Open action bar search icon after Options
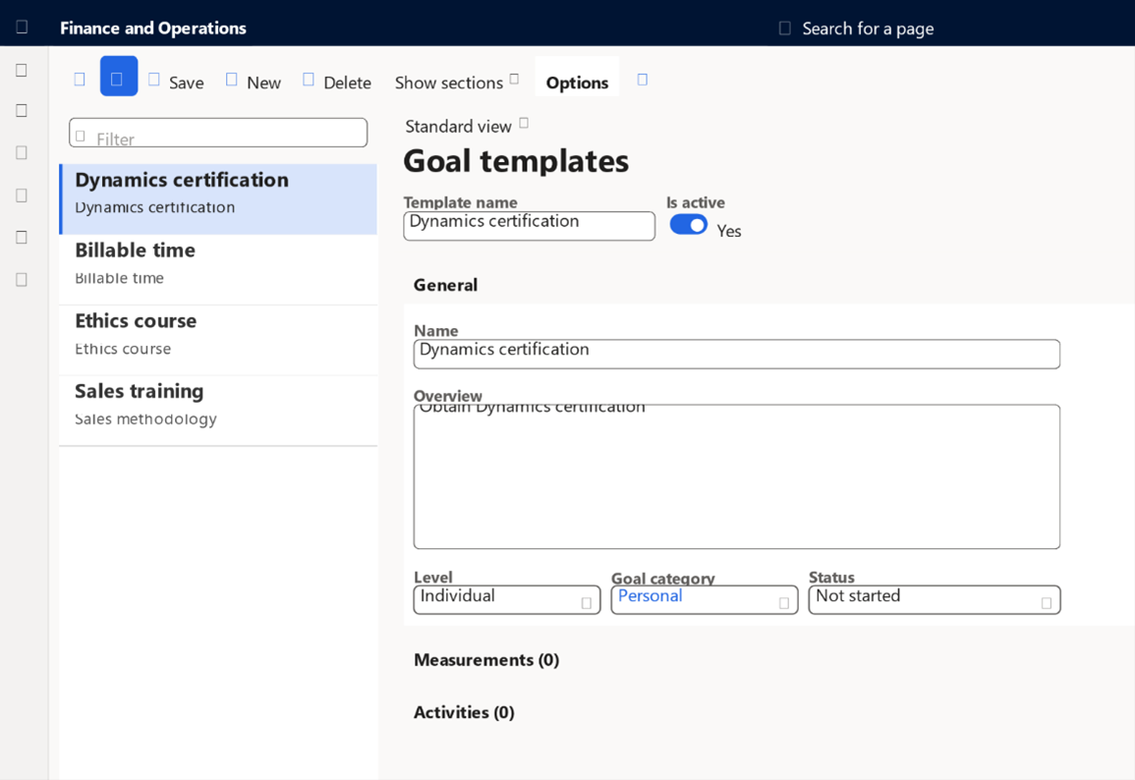The width and height of the screenshot is (1135, 780). [x=642, y=79]
